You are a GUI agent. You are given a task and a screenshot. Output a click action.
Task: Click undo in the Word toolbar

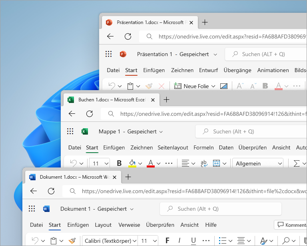point(35,240)
